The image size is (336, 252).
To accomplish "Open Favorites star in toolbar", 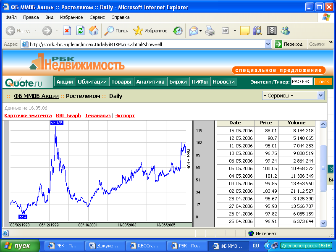I will pyautogui.click(x=150, y=31).
